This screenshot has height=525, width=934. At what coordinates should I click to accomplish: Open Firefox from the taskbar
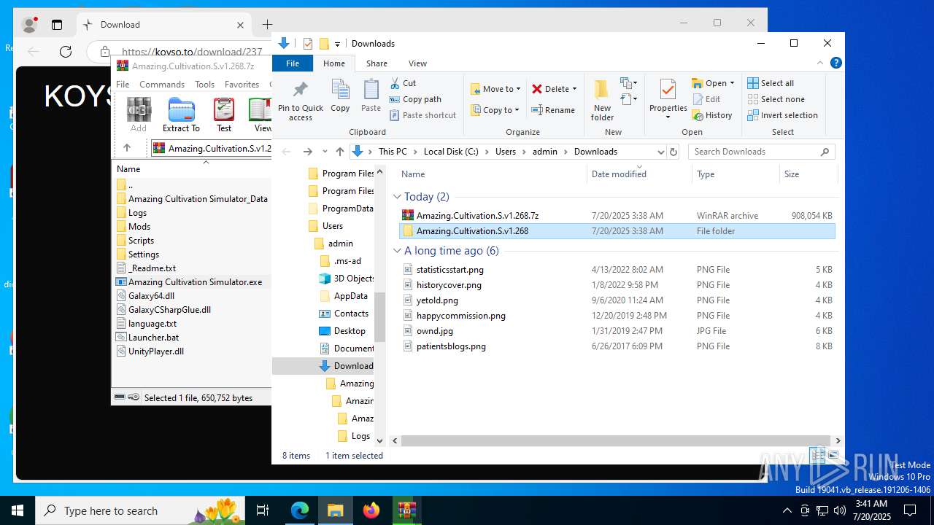coord(371,510)
